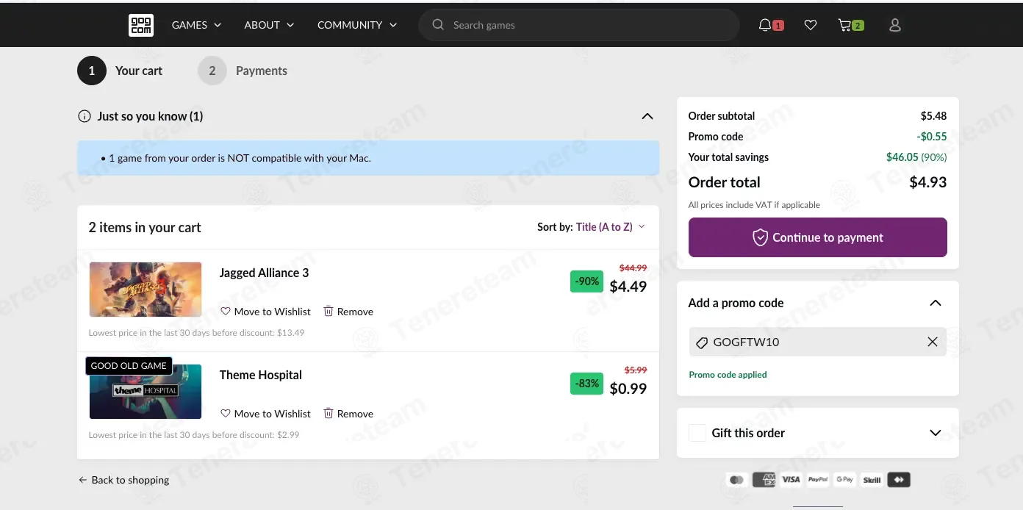Tick the Gift this order checkbox
Viewport: 1023px width, 510px height.
coord(697,433)
